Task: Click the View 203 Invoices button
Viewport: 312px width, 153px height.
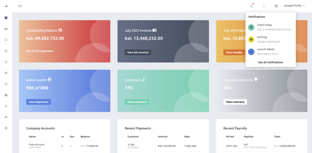Action: pos(138,52)
